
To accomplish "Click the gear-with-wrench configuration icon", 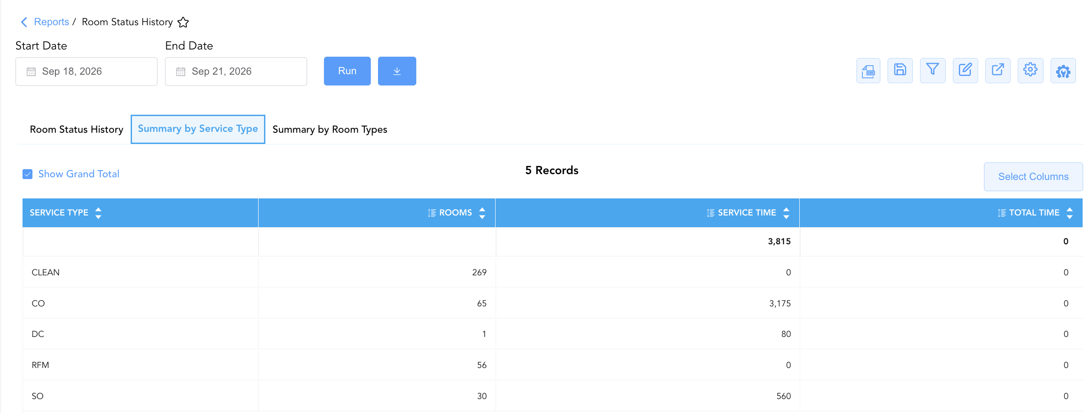I will (1063, 71).
